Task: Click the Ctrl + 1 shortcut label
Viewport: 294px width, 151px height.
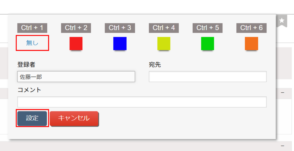Action: (x=32, y=28)
